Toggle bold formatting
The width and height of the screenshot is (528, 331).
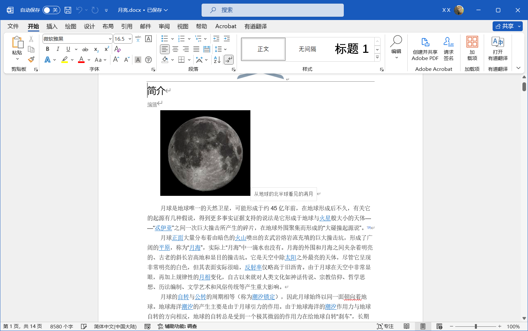click(x=47, y=49)
